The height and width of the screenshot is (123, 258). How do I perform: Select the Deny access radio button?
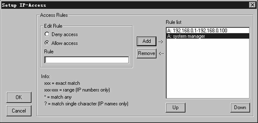tap(47, 34)
